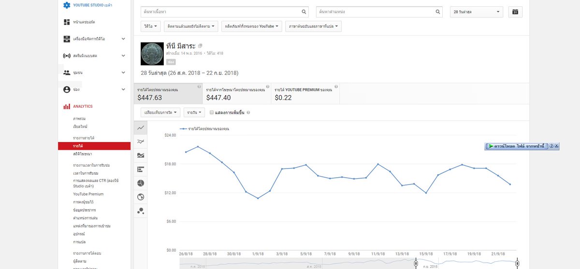Toggle the แสดงการเพิ่มขึ้น checkbox
This screenshot has width=580, height=269.
[211, 113]
